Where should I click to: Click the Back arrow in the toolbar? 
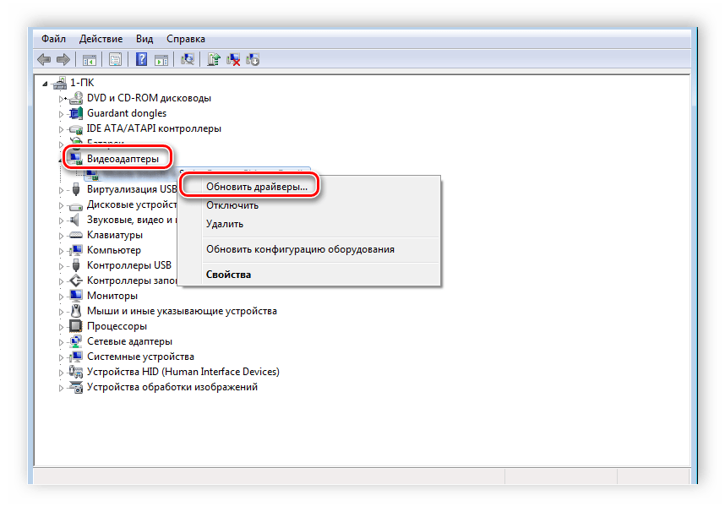[44, 59]
